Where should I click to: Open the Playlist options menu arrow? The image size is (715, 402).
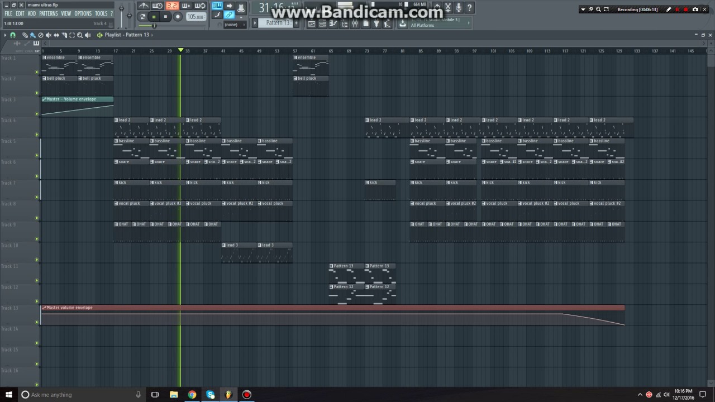[5, 35]
